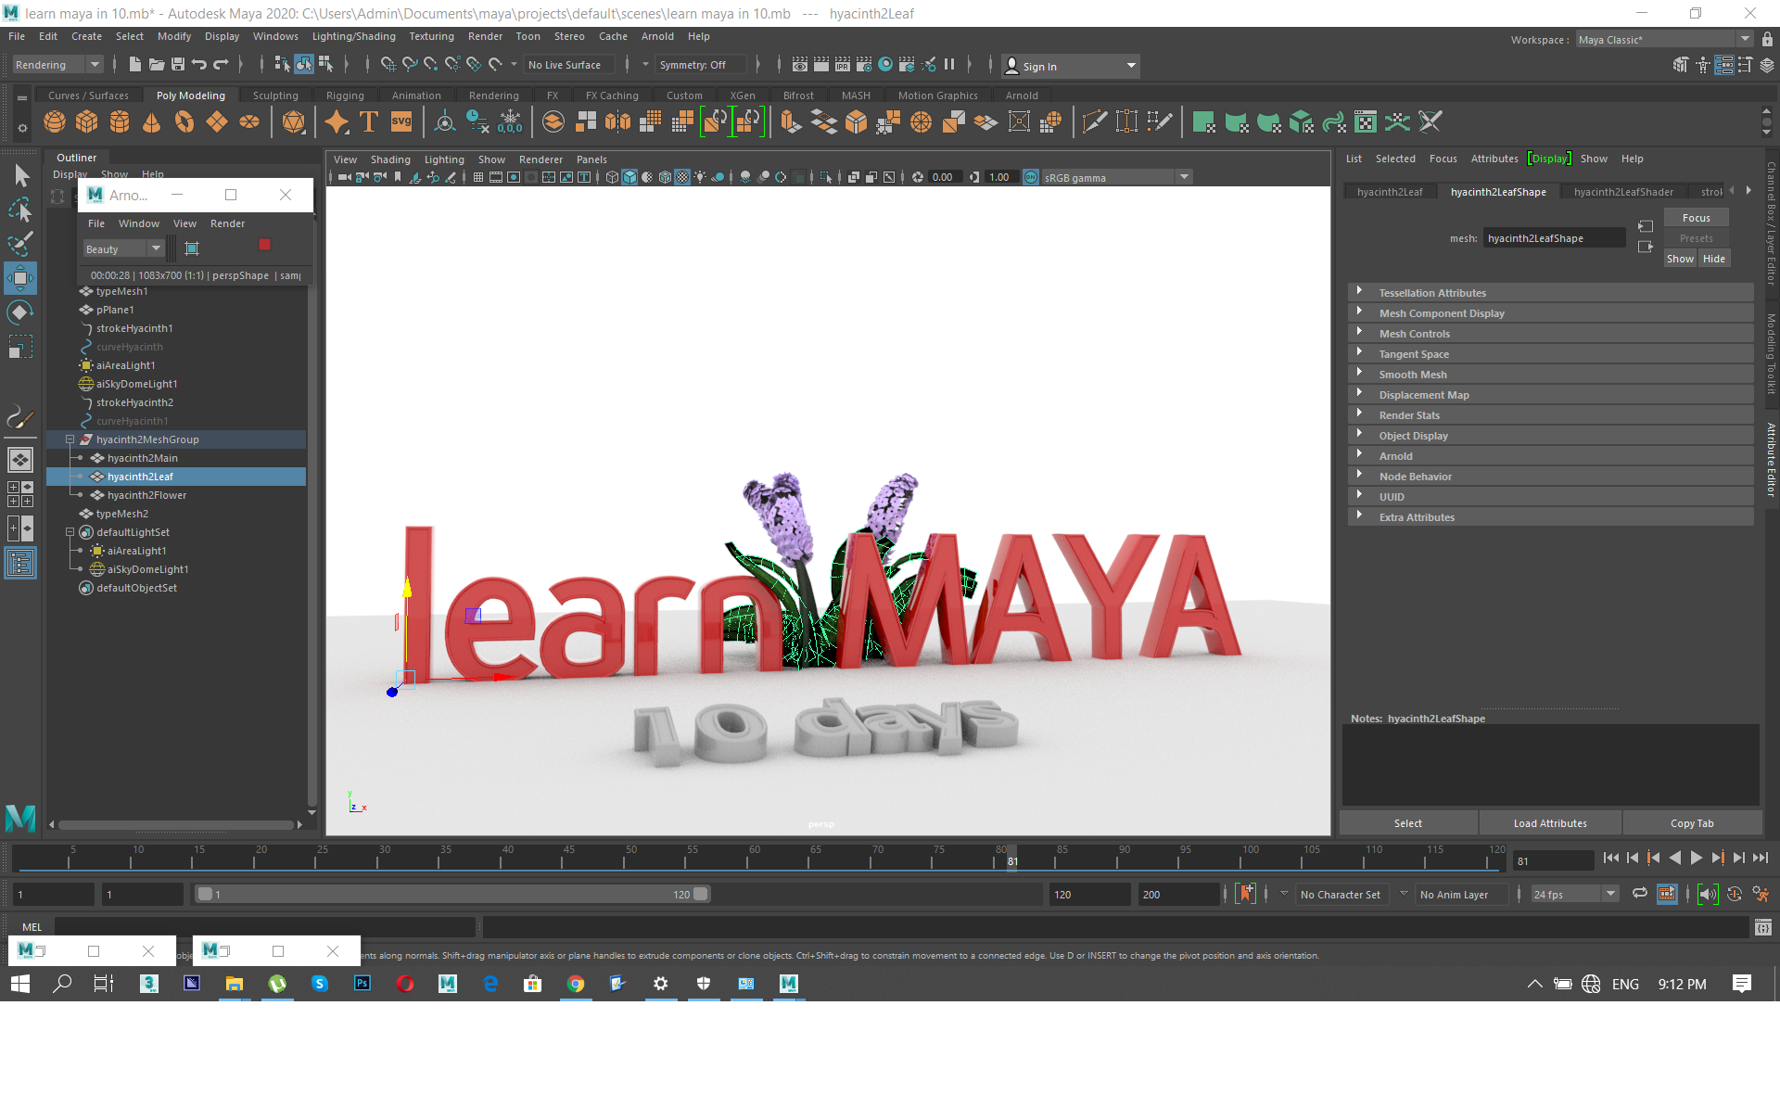This screenshot has width=1780, height=1120.
Task: Toggle the Show Modeling Toolkit status icon
Action: click(x=1681, y=65)
